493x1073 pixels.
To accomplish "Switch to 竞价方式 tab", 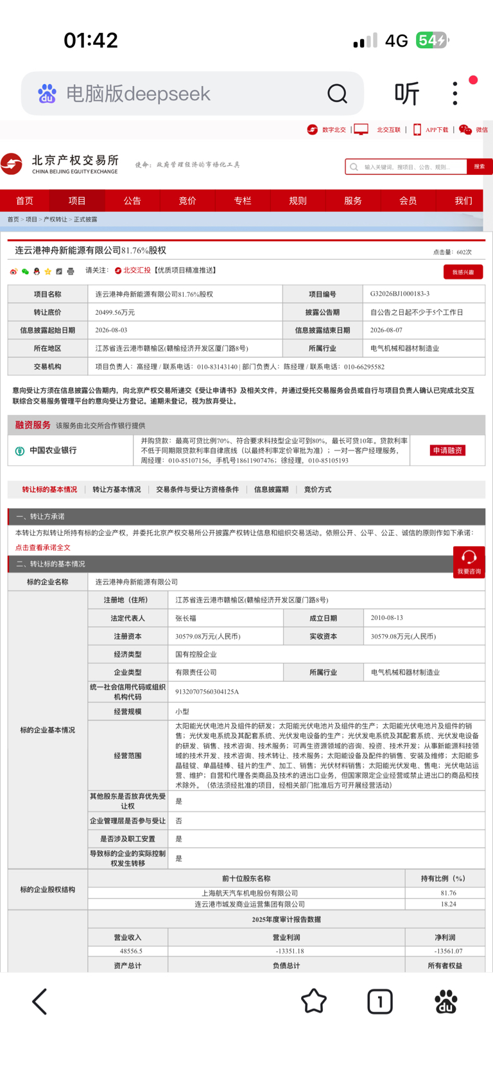I will point(318,490).
